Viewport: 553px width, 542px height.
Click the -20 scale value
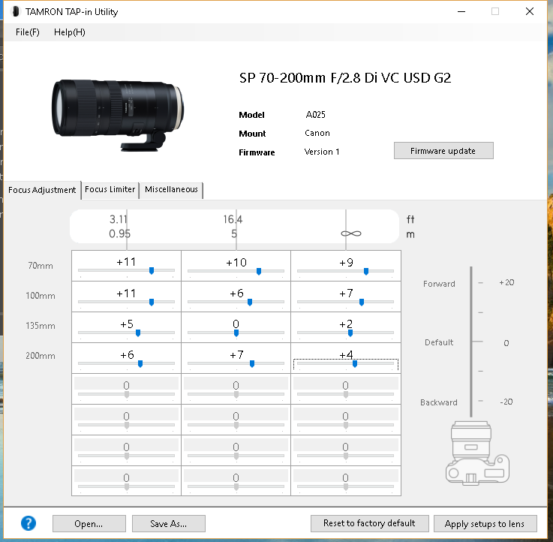506,402
